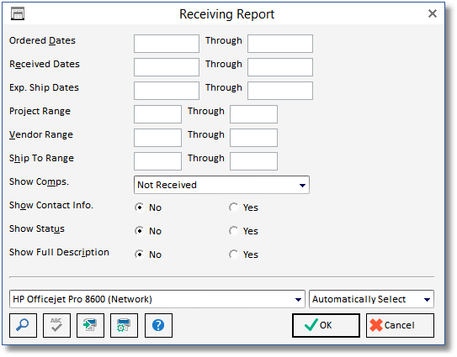Click the window icon in title bar

coord(18,14)
